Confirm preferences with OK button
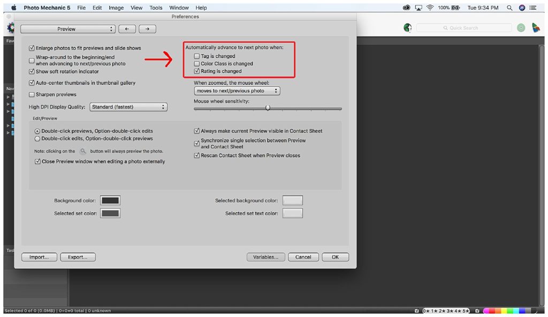The height and width of the screenshot is (317, 548). (335, 257)
